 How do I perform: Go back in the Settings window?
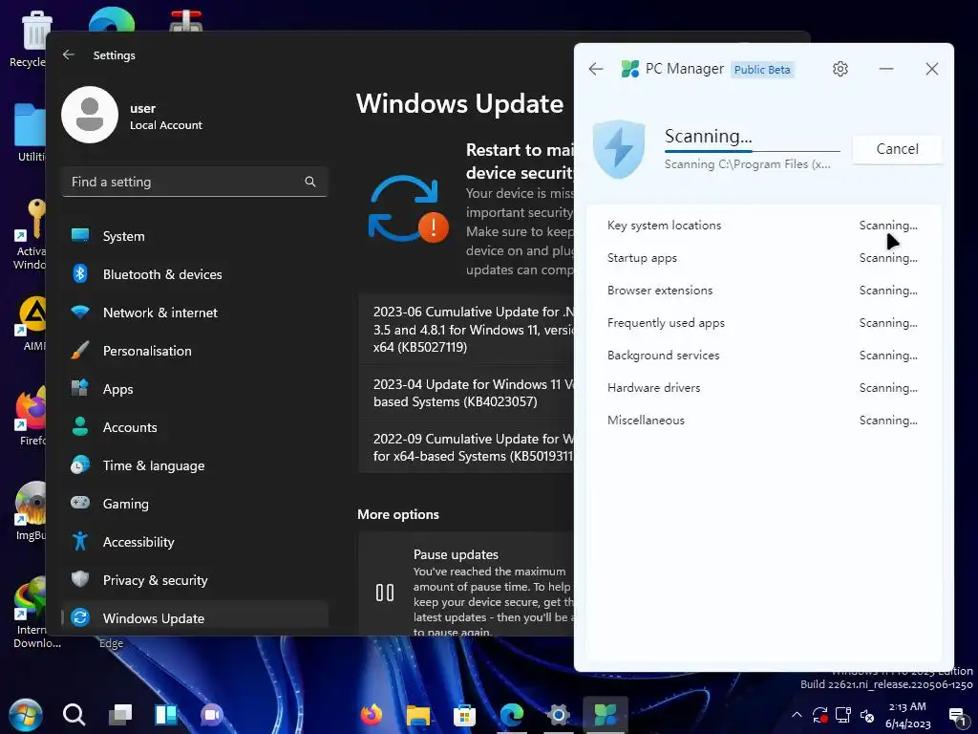click(x=69, y=54)
